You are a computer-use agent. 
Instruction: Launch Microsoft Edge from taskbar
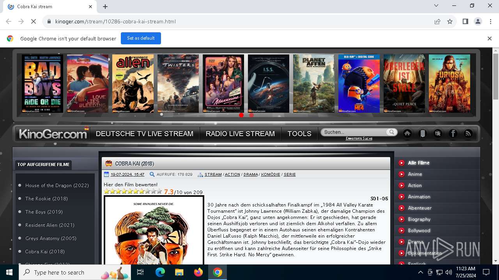coord(160,272)
